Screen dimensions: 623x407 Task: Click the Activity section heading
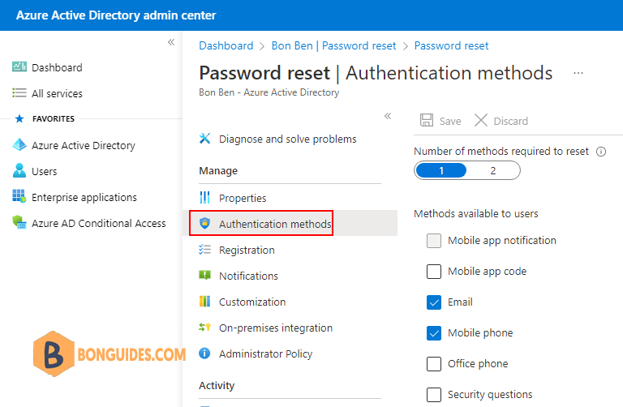click(217, 386)
